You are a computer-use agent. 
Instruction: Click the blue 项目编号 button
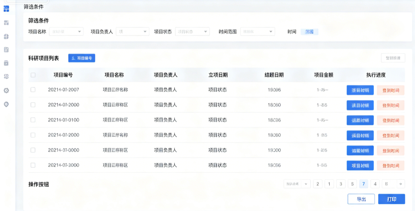81,58
